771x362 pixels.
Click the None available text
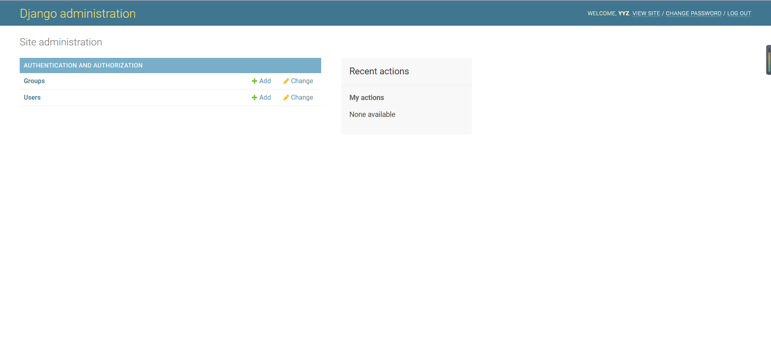372,115
